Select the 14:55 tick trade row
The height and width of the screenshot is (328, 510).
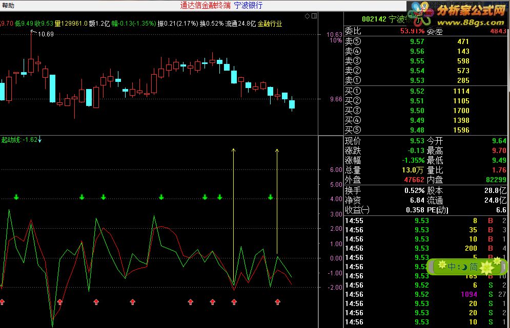(x=425, y=221)
